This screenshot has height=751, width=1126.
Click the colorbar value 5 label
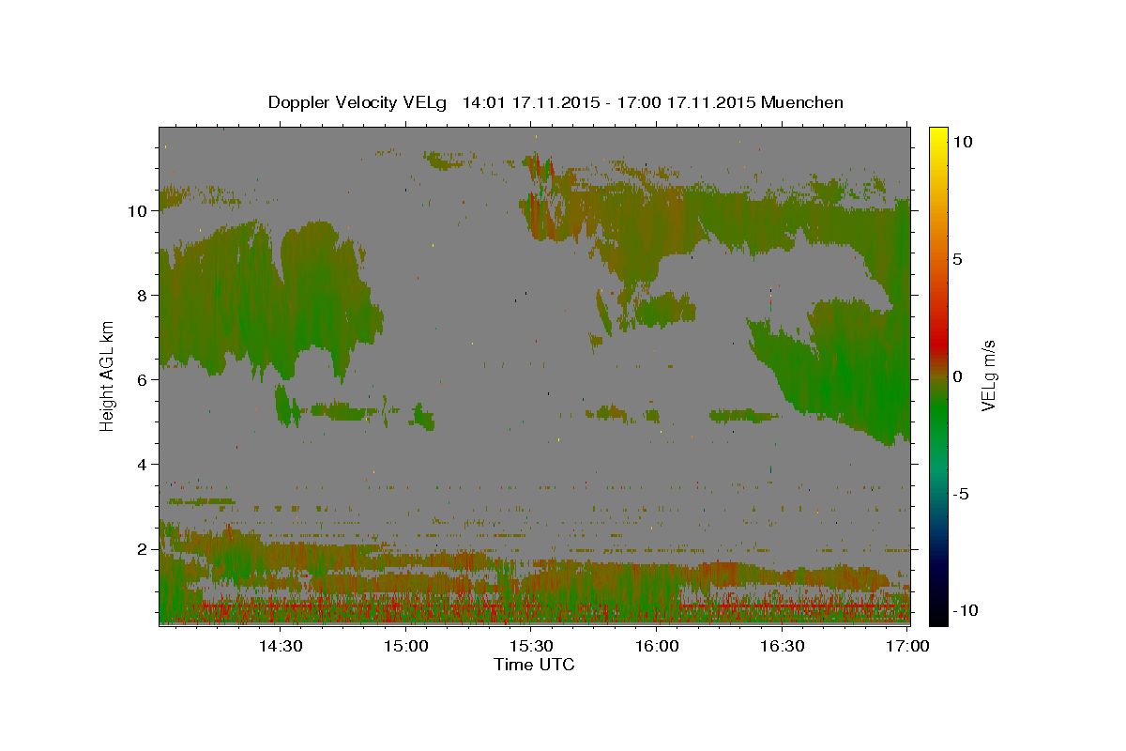[x=958, y=258]
